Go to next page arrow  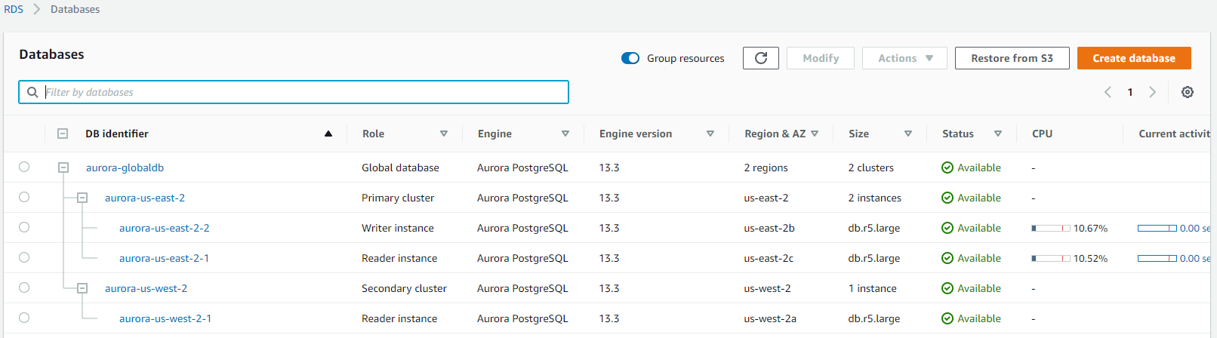(x=1152, y=92)
